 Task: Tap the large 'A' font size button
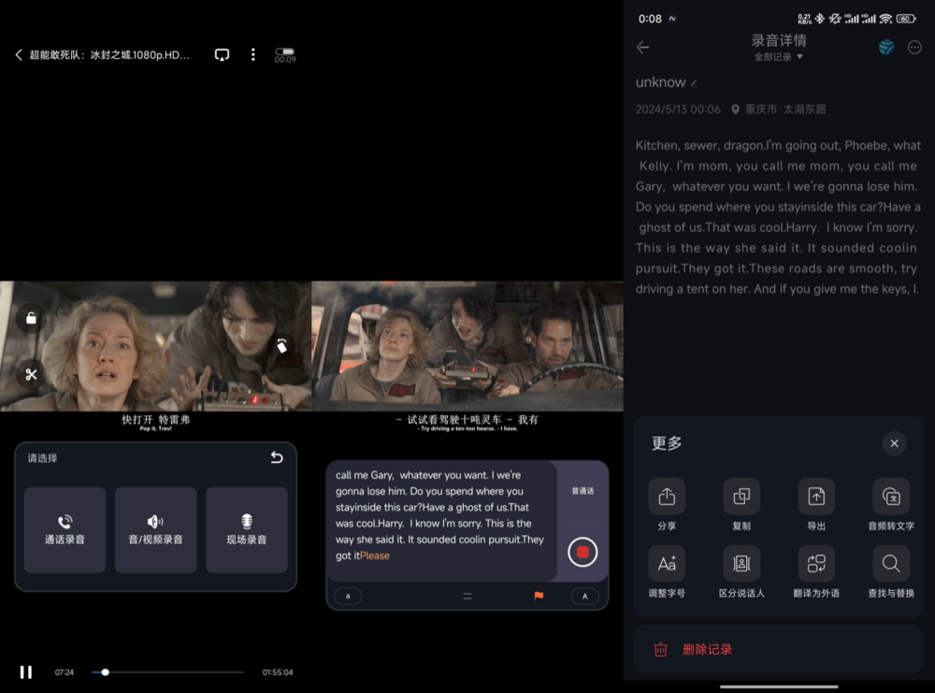(585, 596)
